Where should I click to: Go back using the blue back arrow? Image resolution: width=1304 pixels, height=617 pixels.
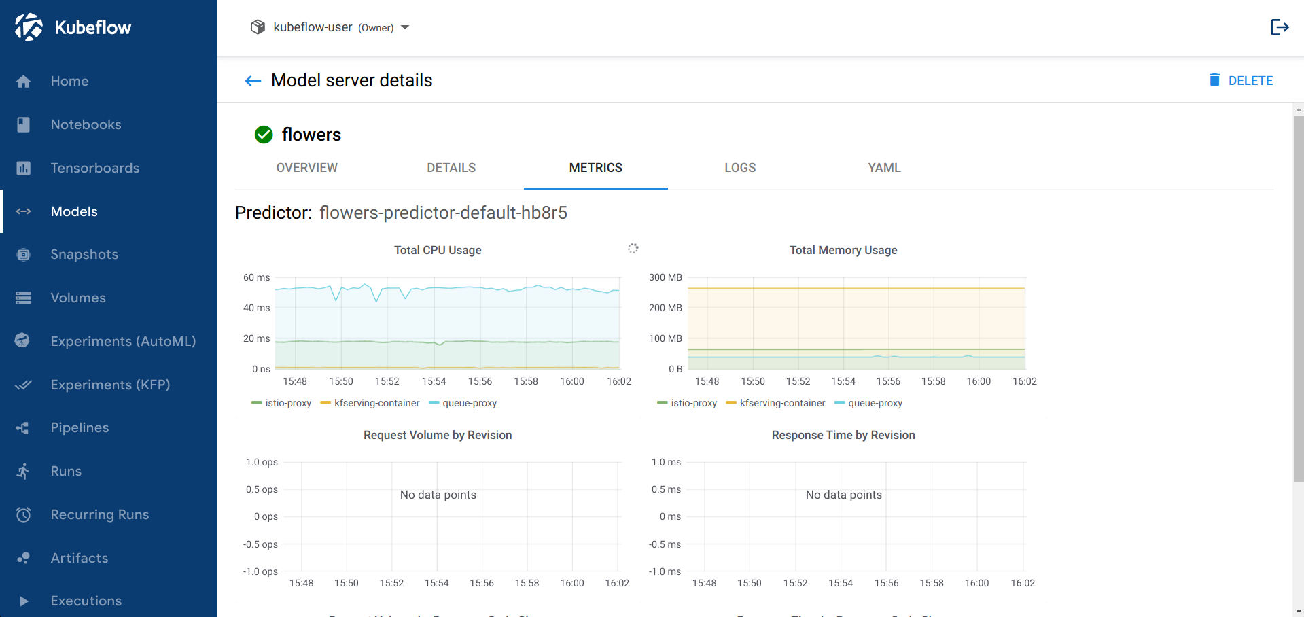[x=252, y=80]
